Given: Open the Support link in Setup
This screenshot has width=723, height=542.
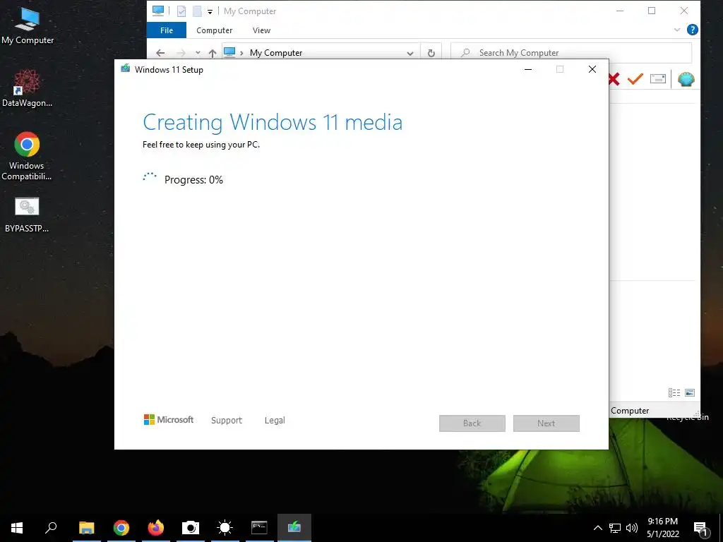Looking at the screenshot, I should (227, 421).
